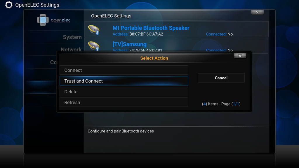This screenshot has width=299, height=168.
Task: Click the Items - Page 1/1 indicator
Action: 221,104
